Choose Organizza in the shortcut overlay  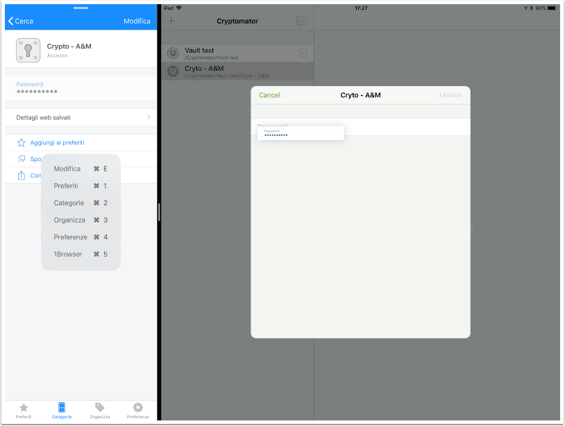(x=81, y=220)
